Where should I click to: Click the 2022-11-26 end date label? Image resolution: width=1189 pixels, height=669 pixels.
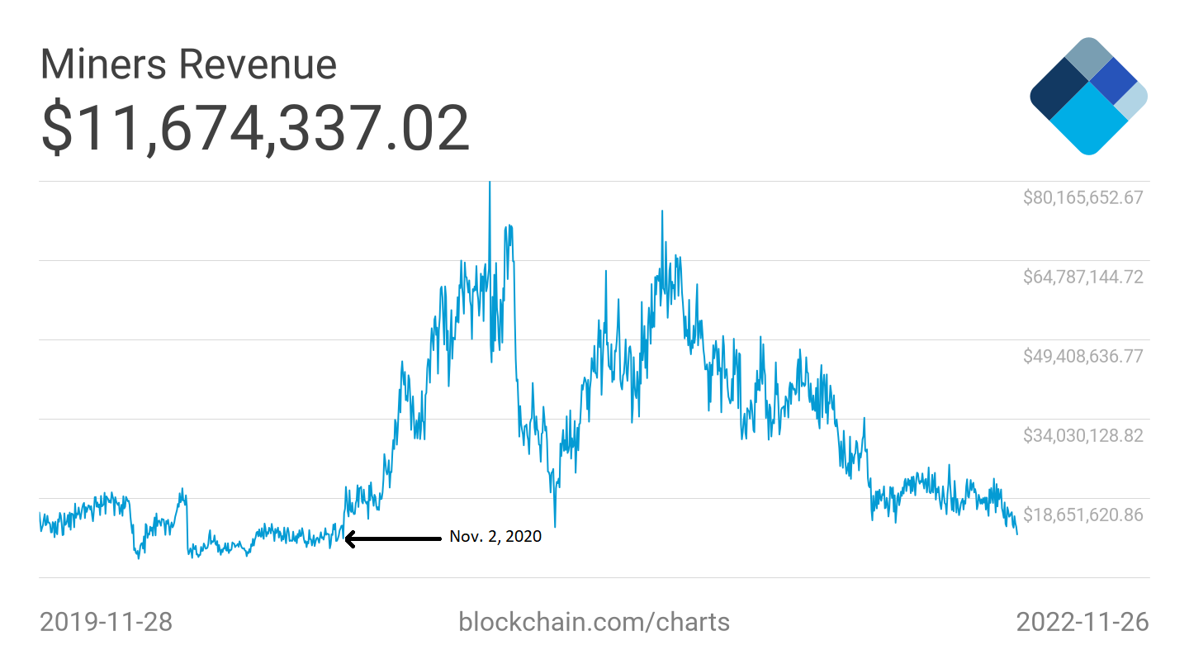tap(1082, 621)
